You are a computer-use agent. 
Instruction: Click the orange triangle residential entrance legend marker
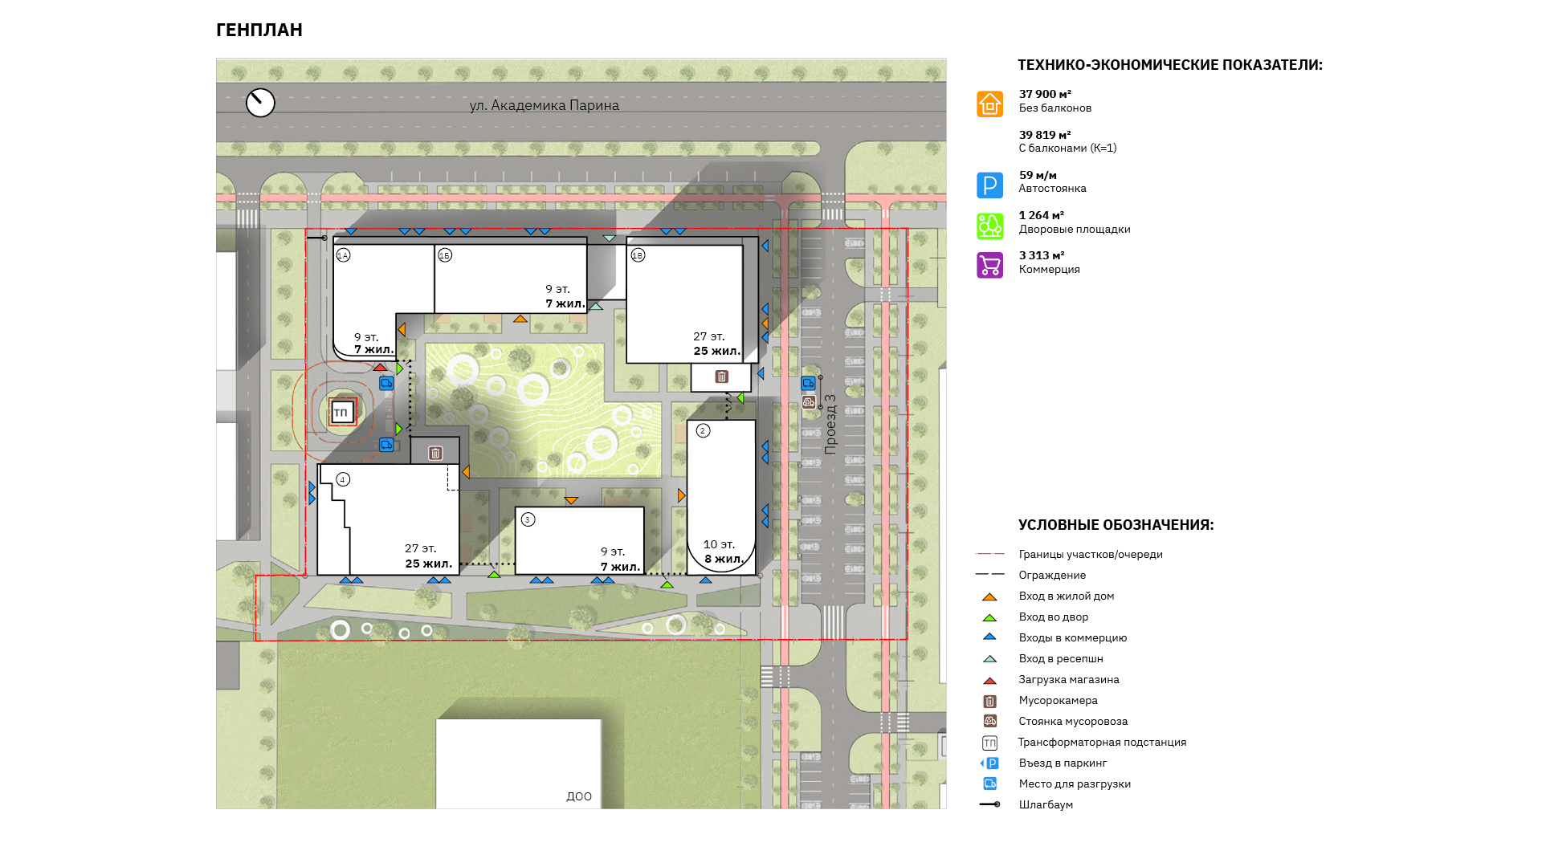989,597
